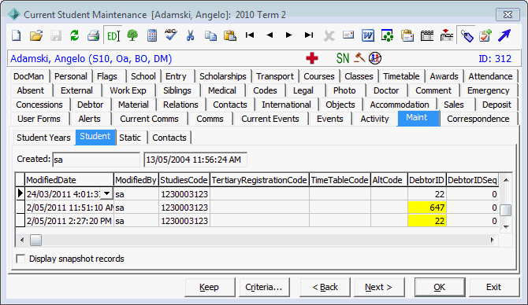Click the StudiesCode column header
This screenshot has width=528, height=305.
(x=184, y=180)
